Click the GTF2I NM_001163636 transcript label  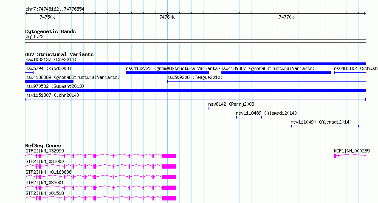[49, 172]
